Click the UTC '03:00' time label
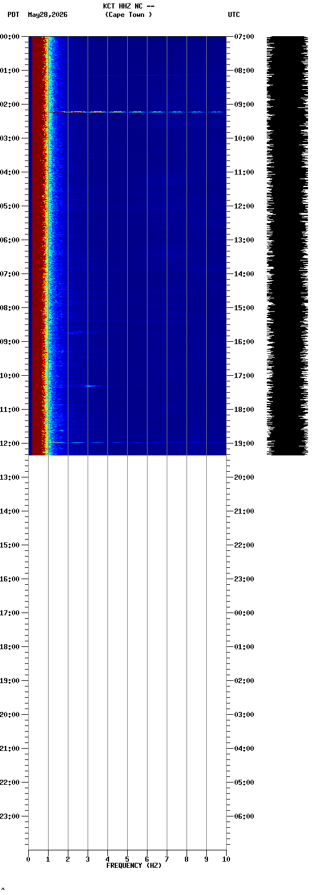This screenshot has width=312, height=895. tap(244, 715)
